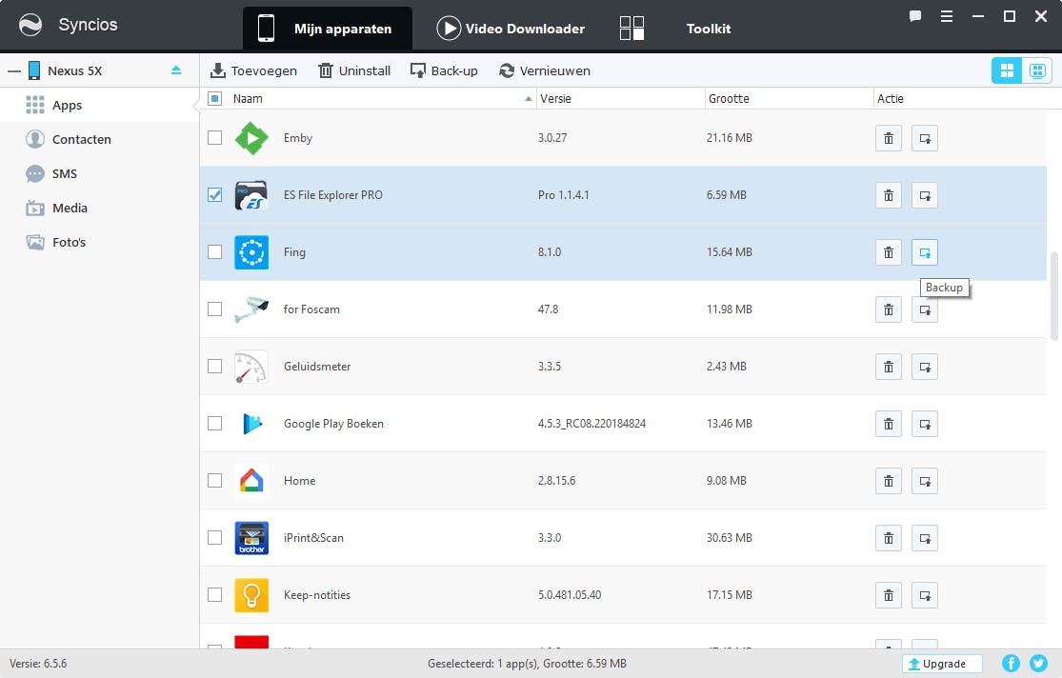This screenshot has height=678, width=1062.
Task: Open the Facebook link in the status bar
Action: (x=1011, y=663)
